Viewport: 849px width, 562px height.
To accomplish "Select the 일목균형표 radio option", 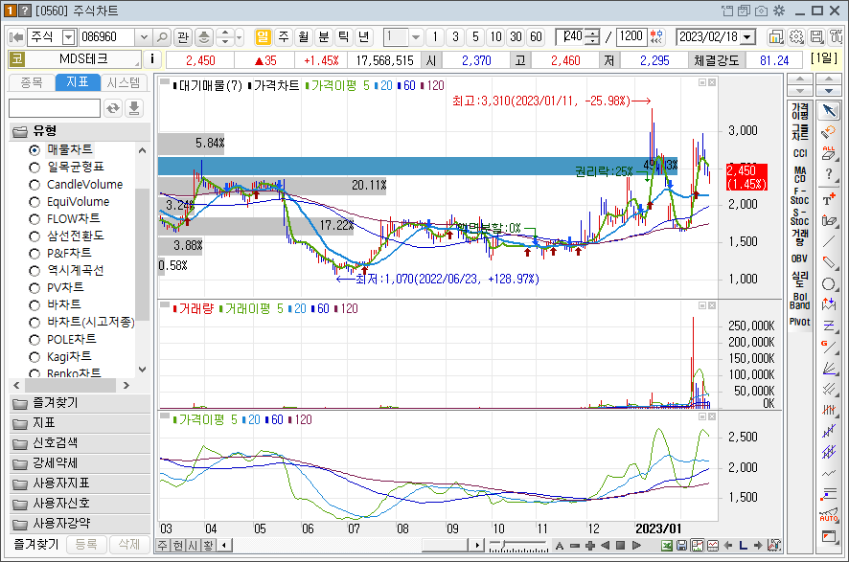I will pos(34,168).
